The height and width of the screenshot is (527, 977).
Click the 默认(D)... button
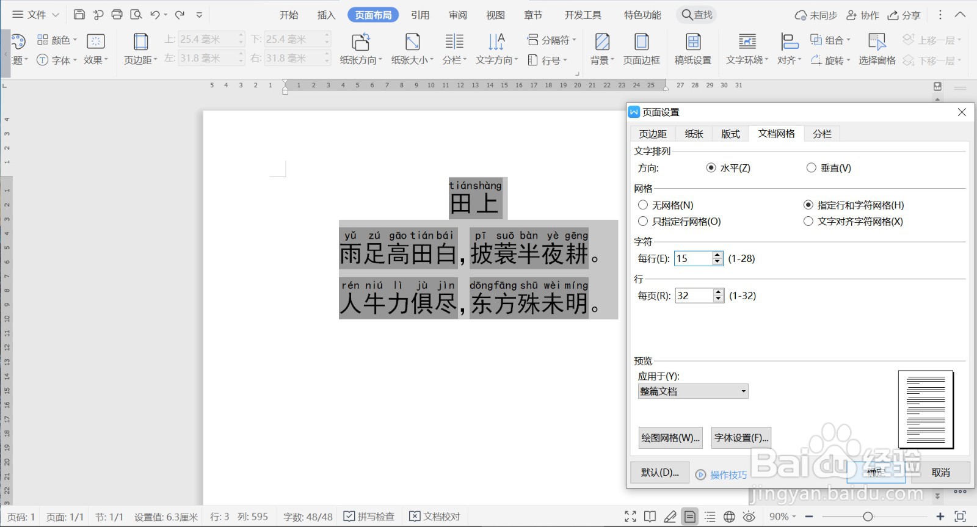pos(660,473)
